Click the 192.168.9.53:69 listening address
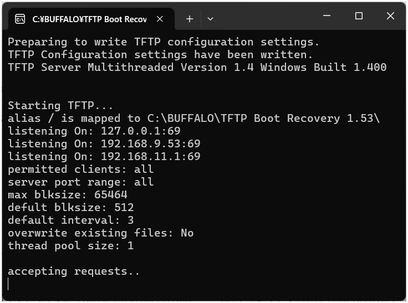The height and width of the screenshot is (303, 408). coord(151,144)
